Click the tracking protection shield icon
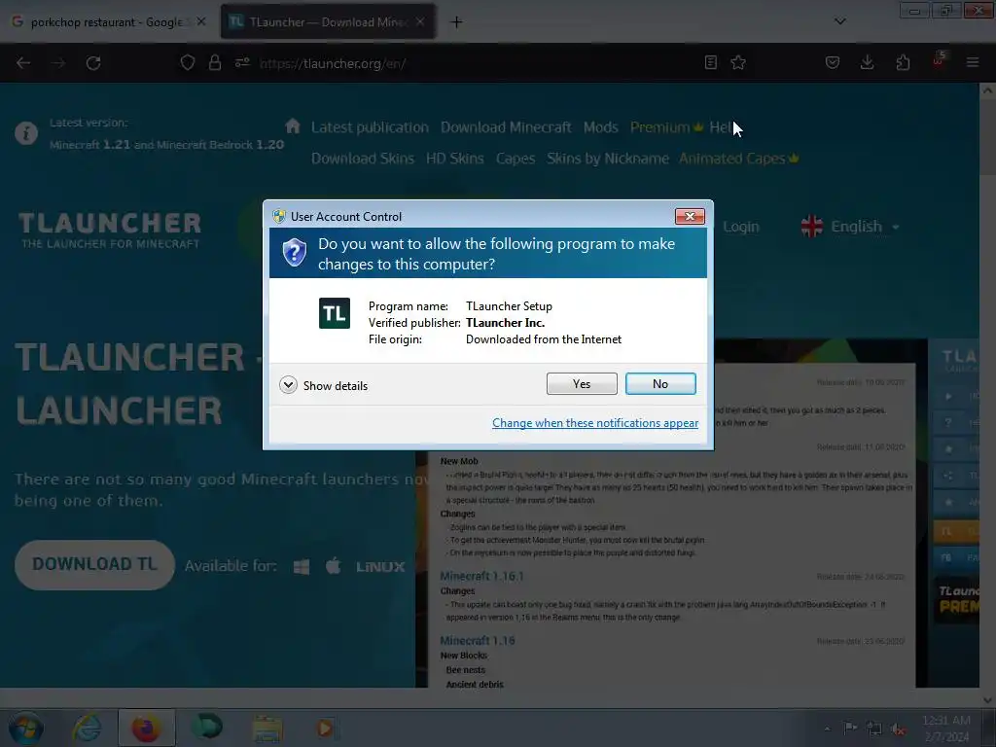Image resolution: width=996 pixels, height=747 pixels. coord(188,63)
